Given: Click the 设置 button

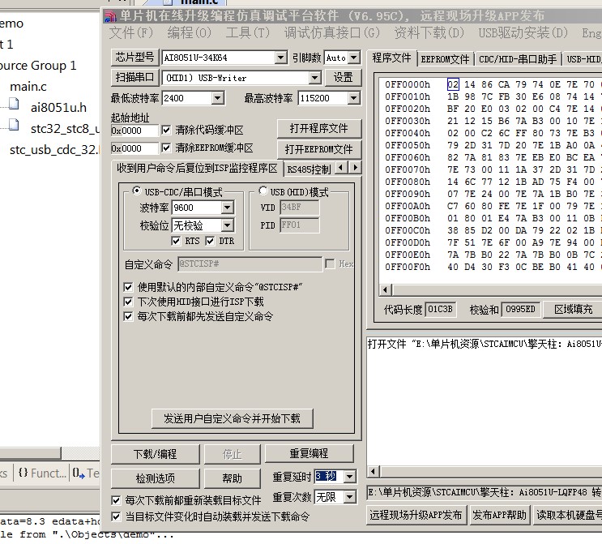Looking at the screenshot, I should 343,78.
